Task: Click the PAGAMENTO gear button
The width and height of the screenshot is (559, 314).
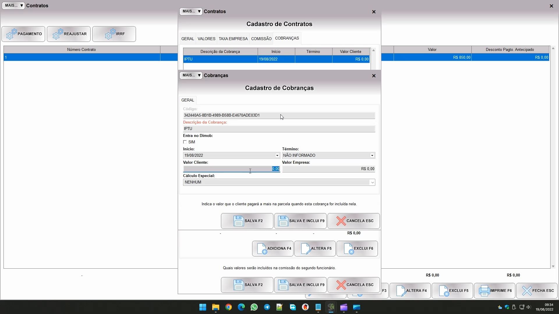Action: (23, 34)
